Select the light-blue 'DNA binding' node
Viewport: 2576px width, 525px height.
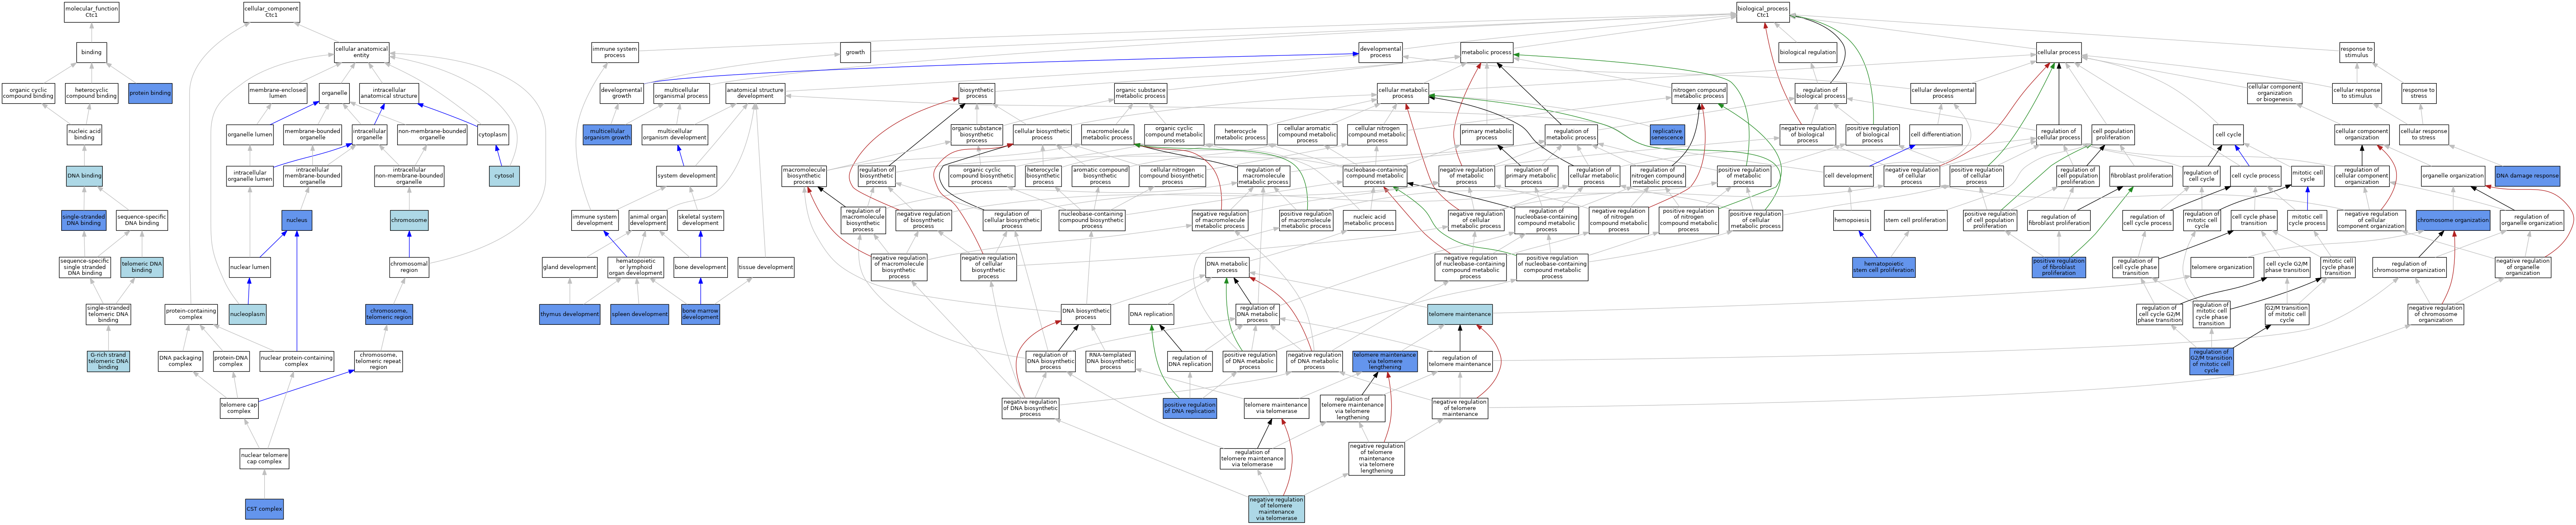coord(84,176)
